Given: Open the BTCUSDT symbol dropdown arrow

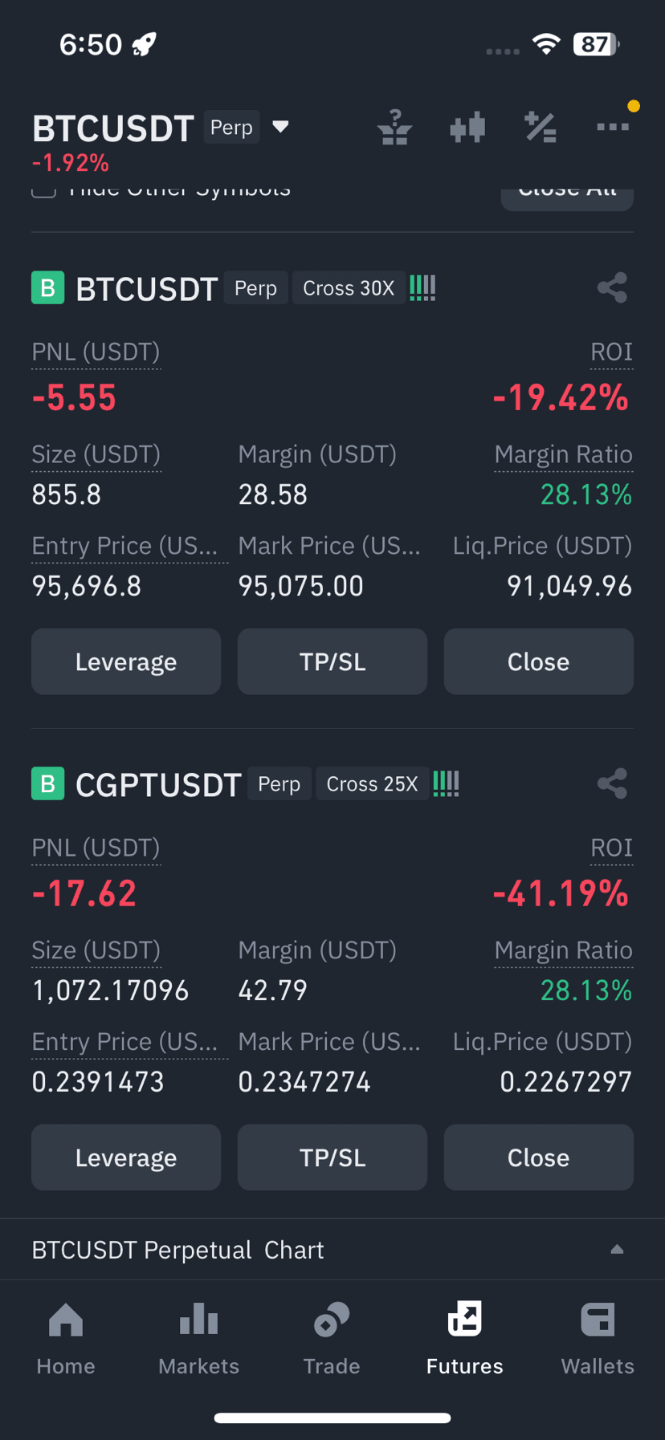Looking at the screenshot, I should tap(280, 127).
